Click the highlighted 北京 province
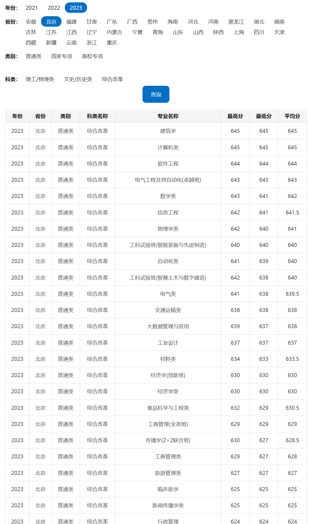 click(51, 22)
